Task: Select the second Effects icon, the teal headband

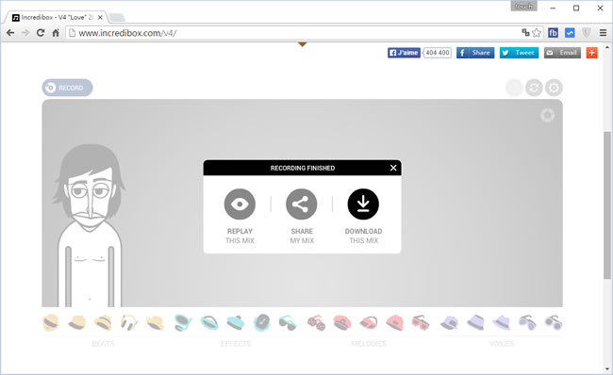Action: tap(209, 322)
